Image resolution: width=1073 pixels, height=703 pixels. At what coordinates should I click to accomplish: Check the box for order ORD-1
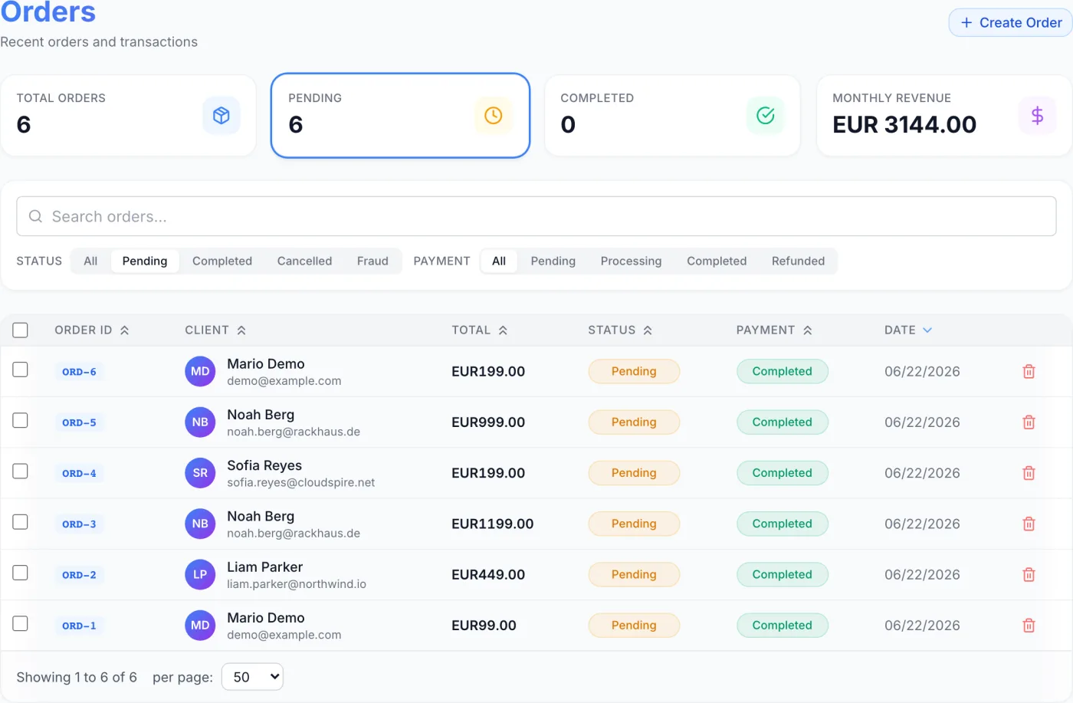tap(21, 623)
